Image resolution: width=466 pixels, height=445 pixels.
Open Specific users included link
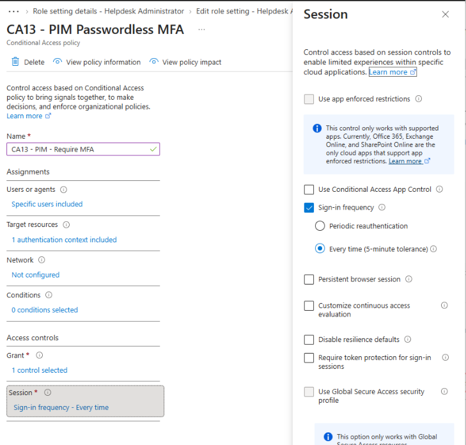(47, 204)
